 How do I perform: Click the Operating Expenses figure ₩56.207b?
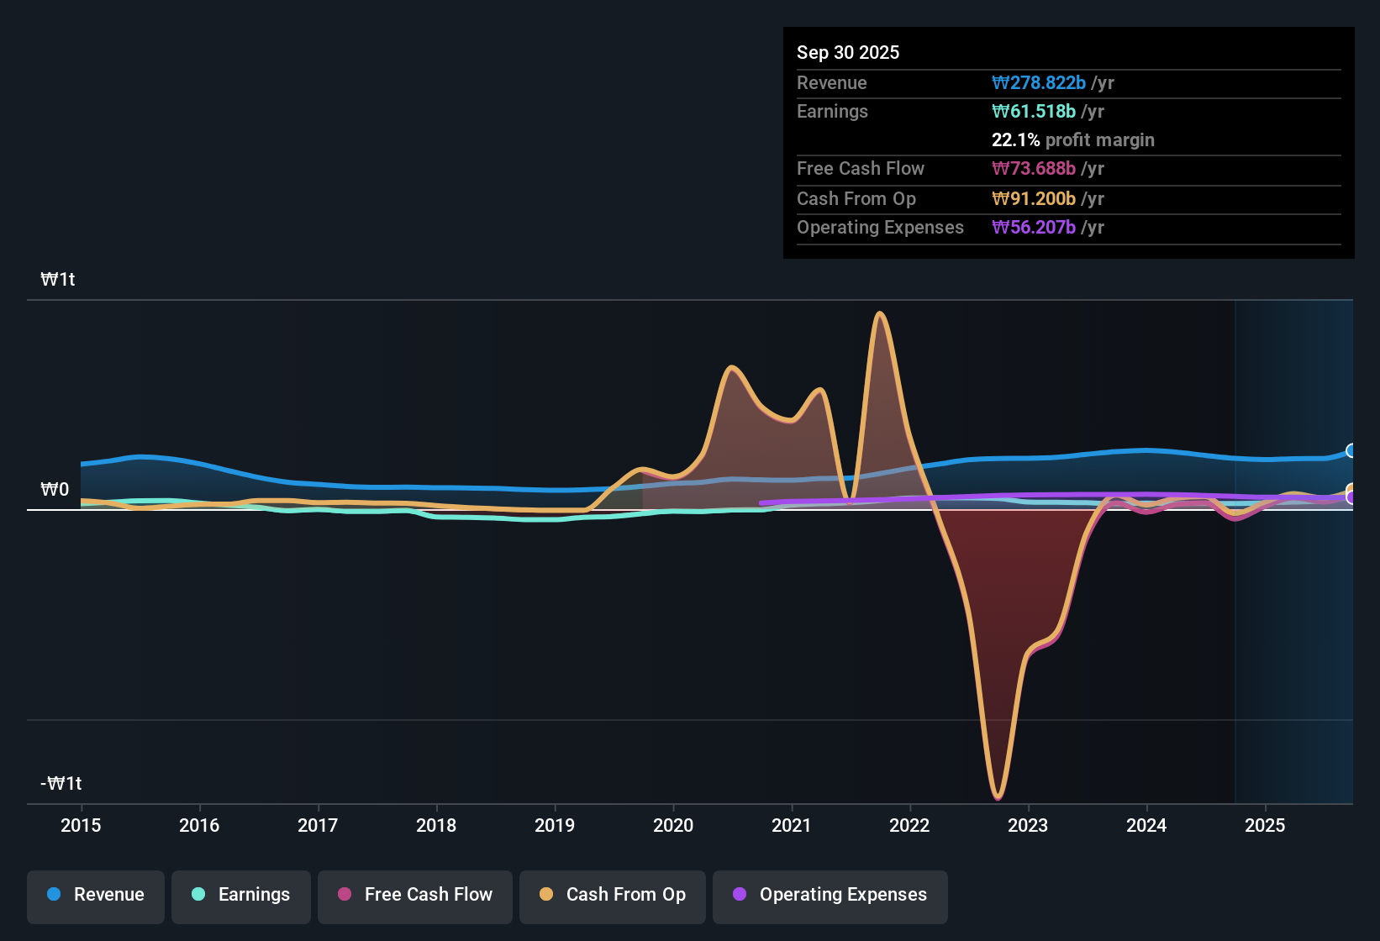[1035, 227]
